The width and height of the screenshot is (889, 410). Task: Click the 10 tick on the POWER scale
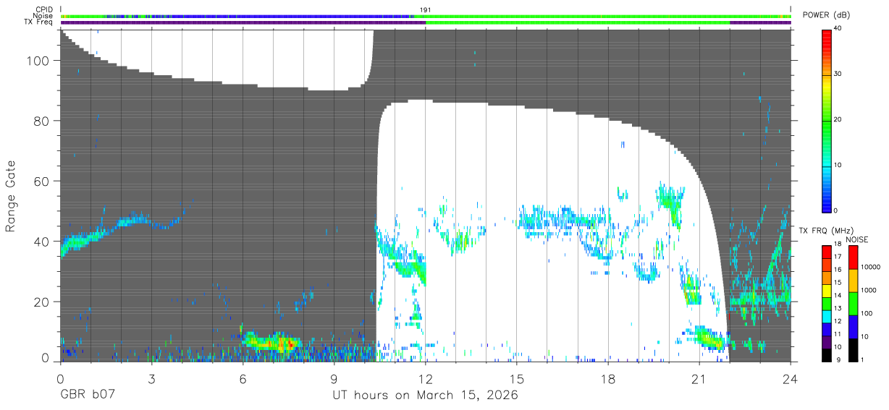click(x=838, y=165)
